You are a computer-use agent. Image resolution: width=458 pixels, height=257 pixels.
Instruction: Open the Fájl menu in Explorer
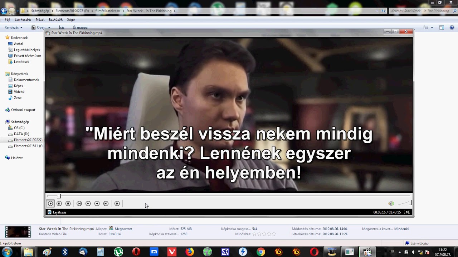click(8, 19)
